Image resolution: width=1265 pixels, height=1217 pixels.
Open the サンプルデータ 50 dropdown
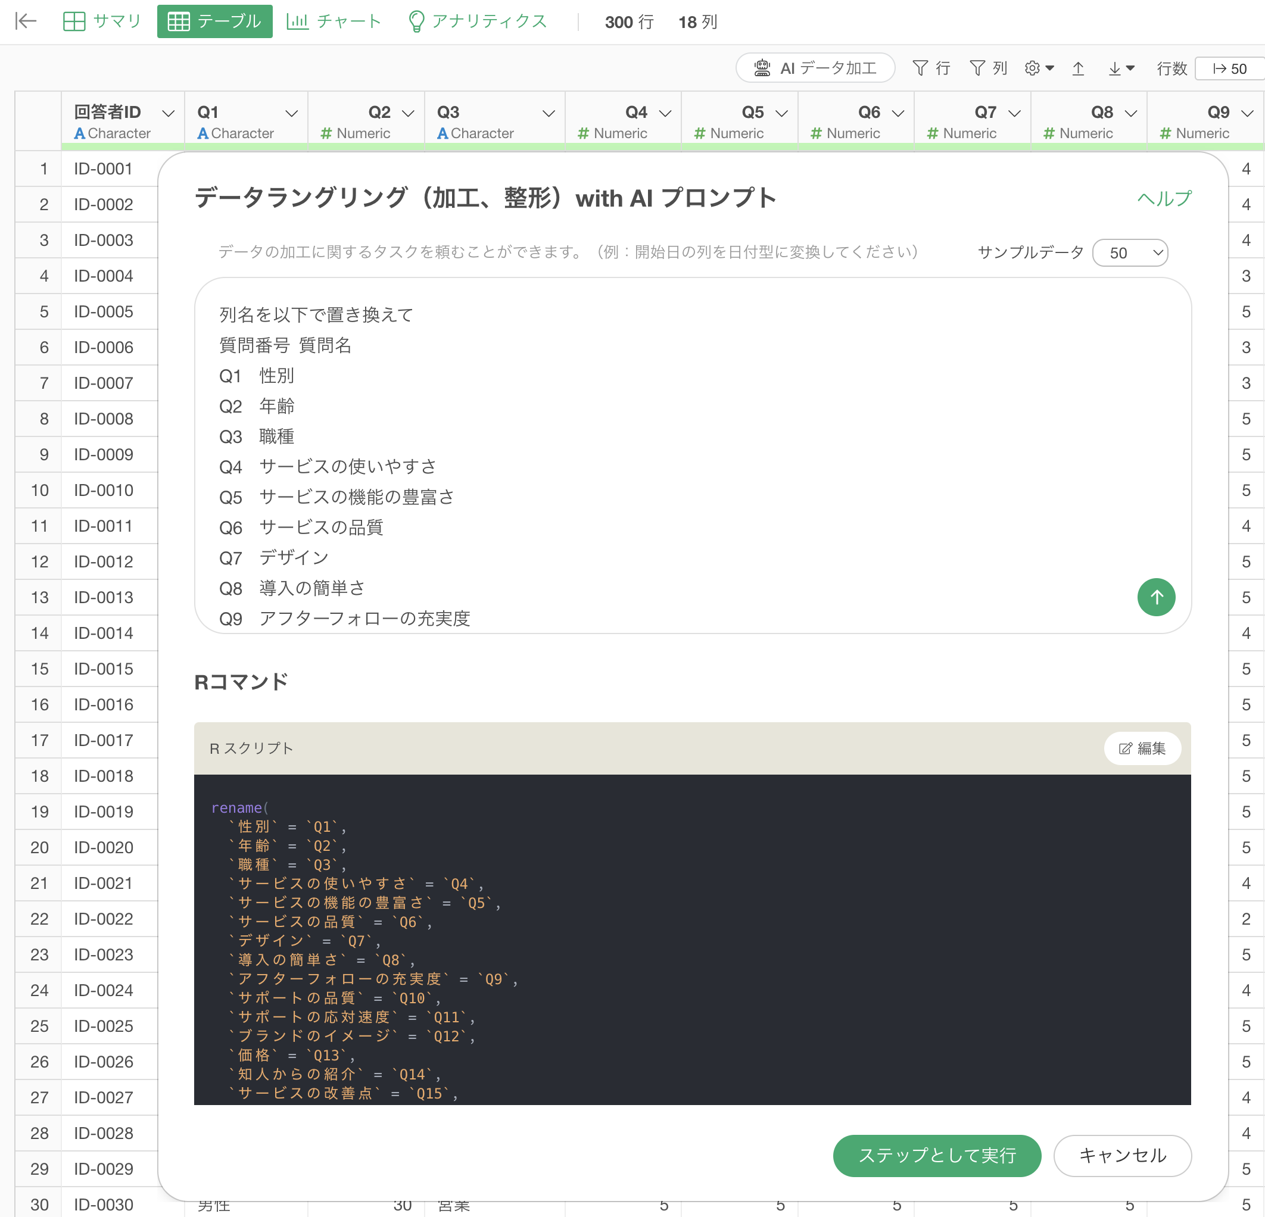[1130, 252]
